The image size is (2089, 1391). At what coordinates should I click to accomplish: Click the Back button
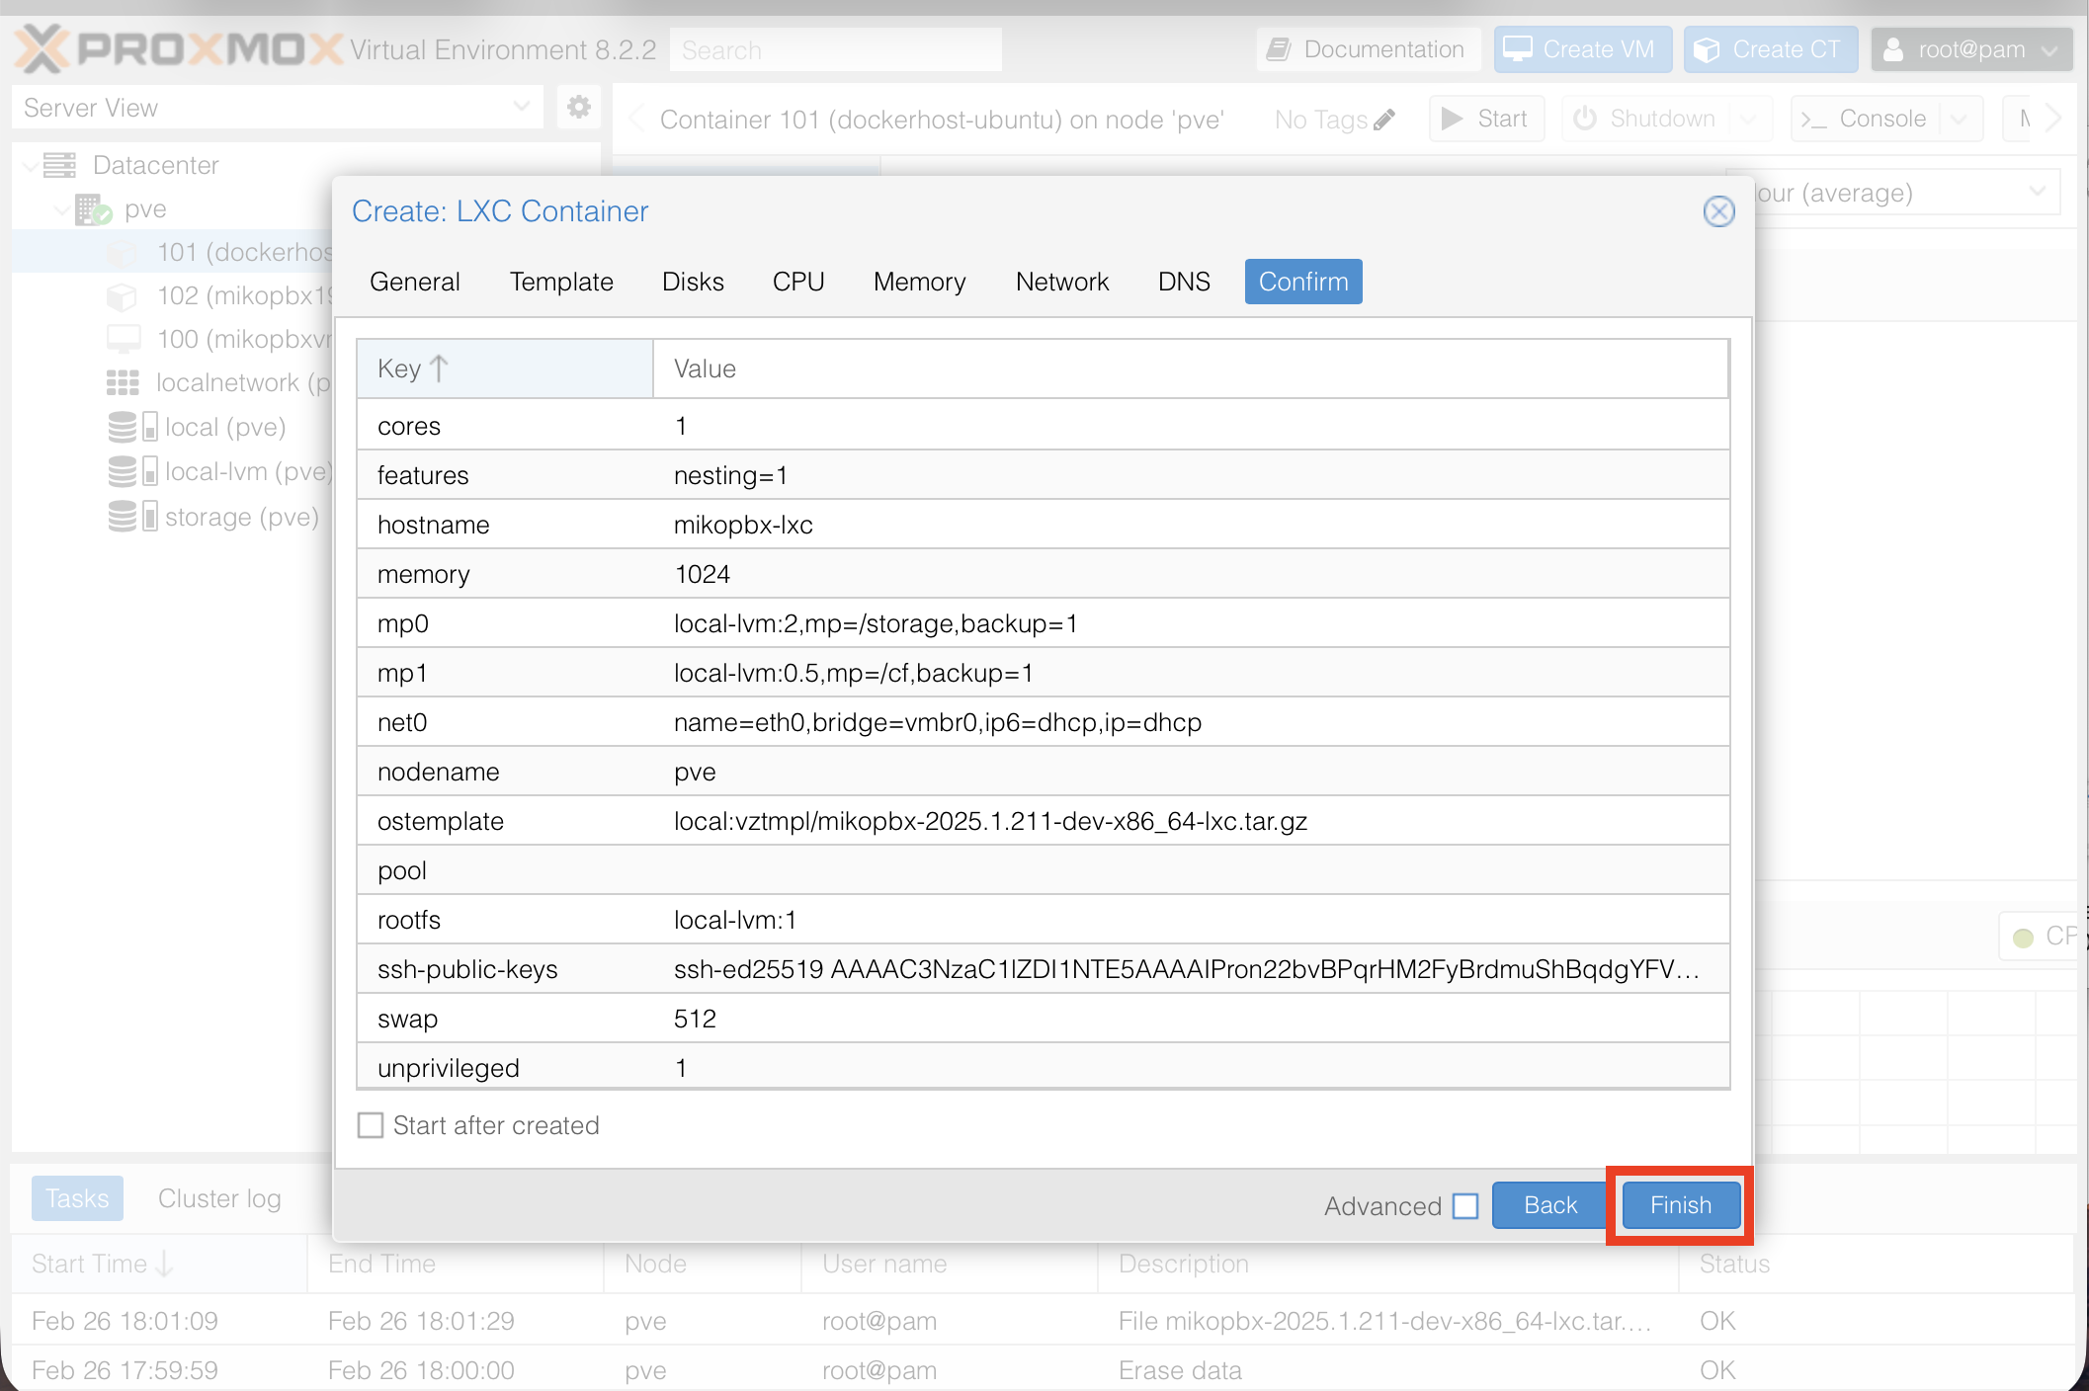[1549, 1205]
